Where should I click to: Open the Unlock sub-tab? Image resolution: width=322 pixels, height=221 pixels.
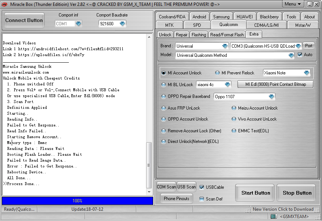(x=165, y=35)
